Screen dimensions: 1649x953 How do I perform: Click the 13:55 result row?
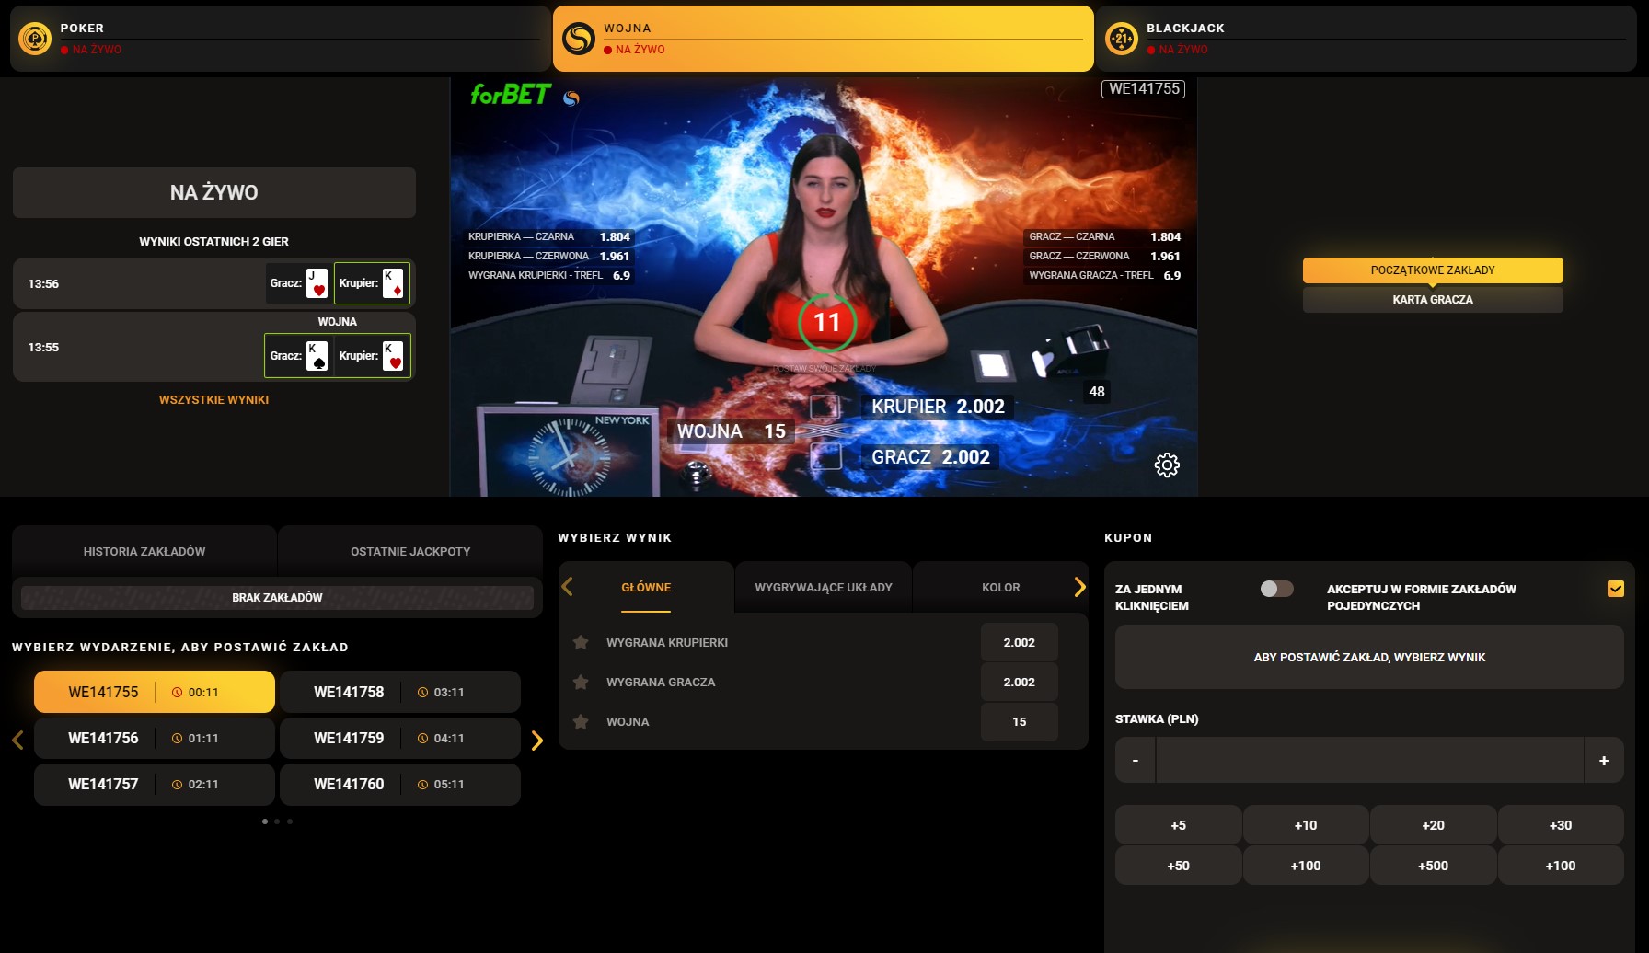coord(214,347)
